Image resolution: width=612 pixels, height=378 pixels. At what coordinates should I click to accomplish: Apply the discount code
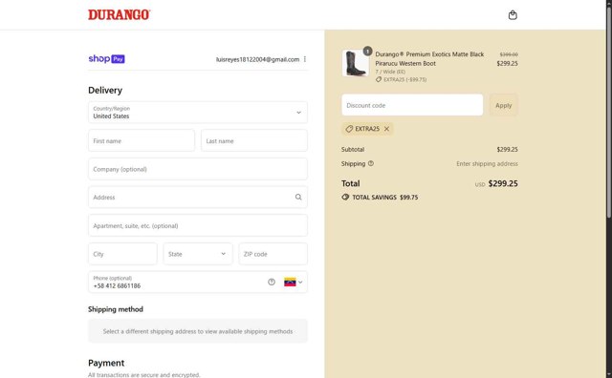click(504, 105)
